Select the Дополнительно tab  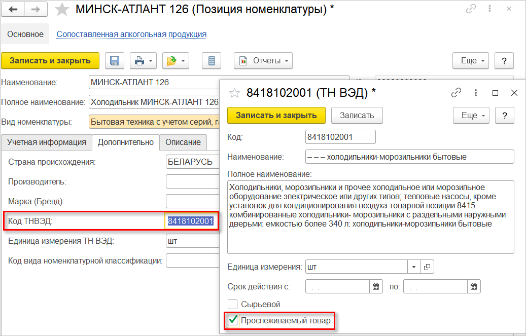coord(126,142)
